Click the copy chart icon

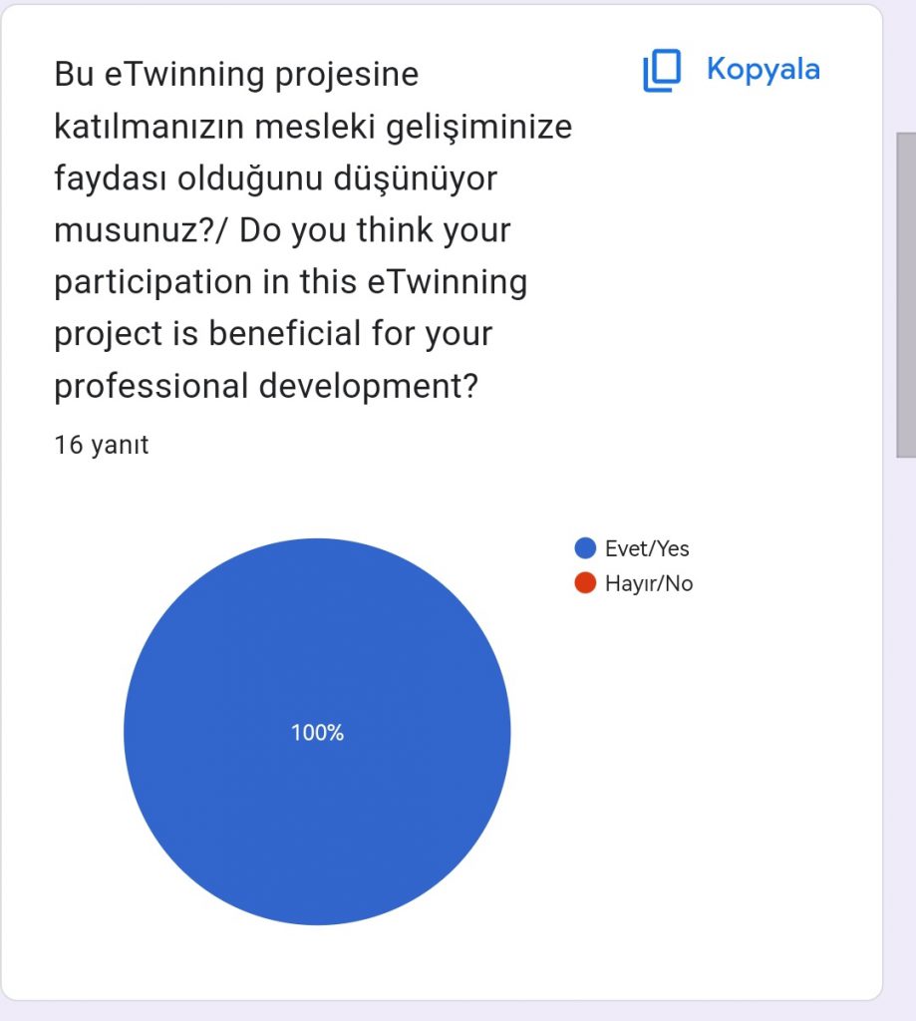click(662, 71)
